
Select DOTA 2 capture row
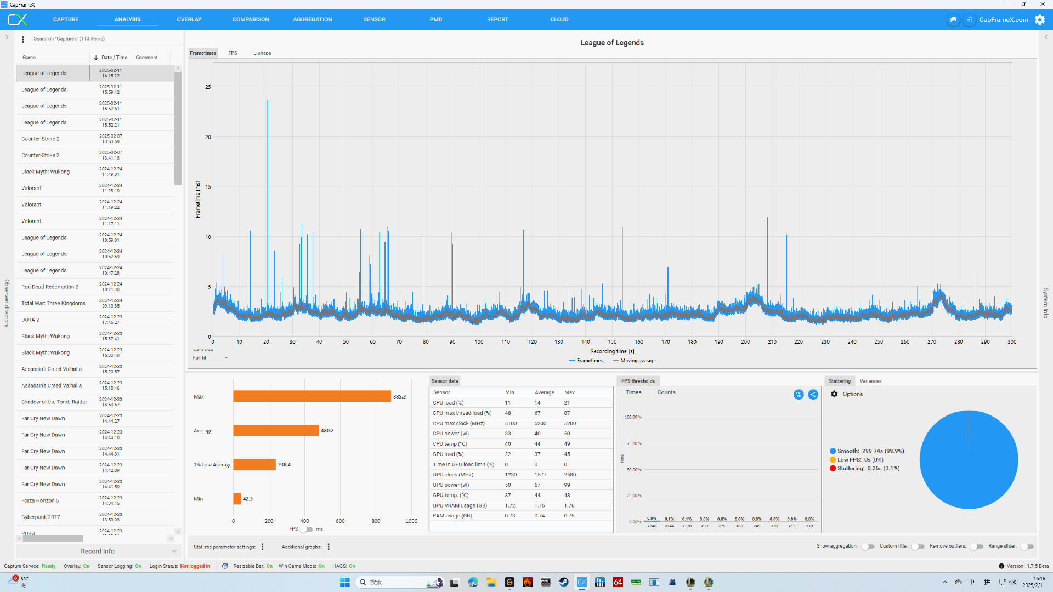coord(95,320)
